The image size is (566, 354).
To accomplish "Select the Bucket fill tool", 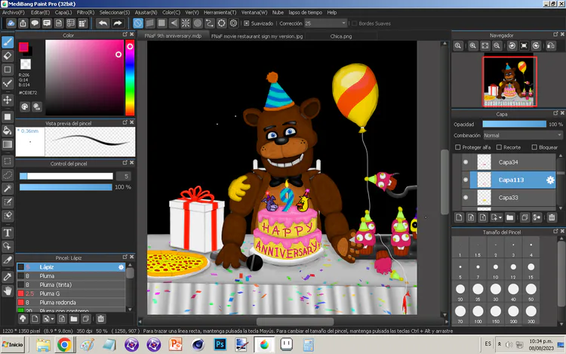I will [x=8, y=131].
